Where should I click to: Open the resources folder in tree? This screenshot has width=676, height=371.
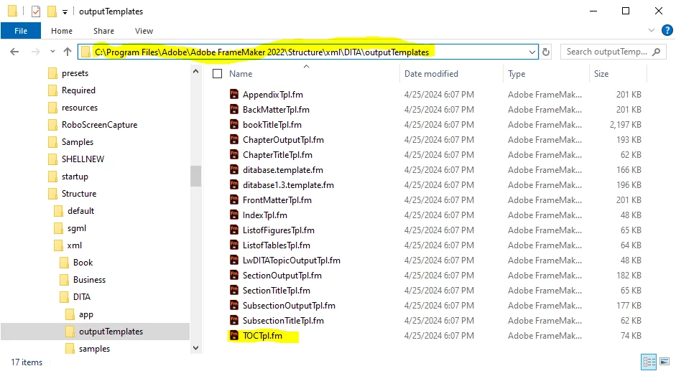pos(79,108)
